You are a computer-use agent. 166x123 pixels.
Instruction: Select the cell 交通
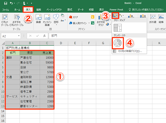click(x=13, y=77)
